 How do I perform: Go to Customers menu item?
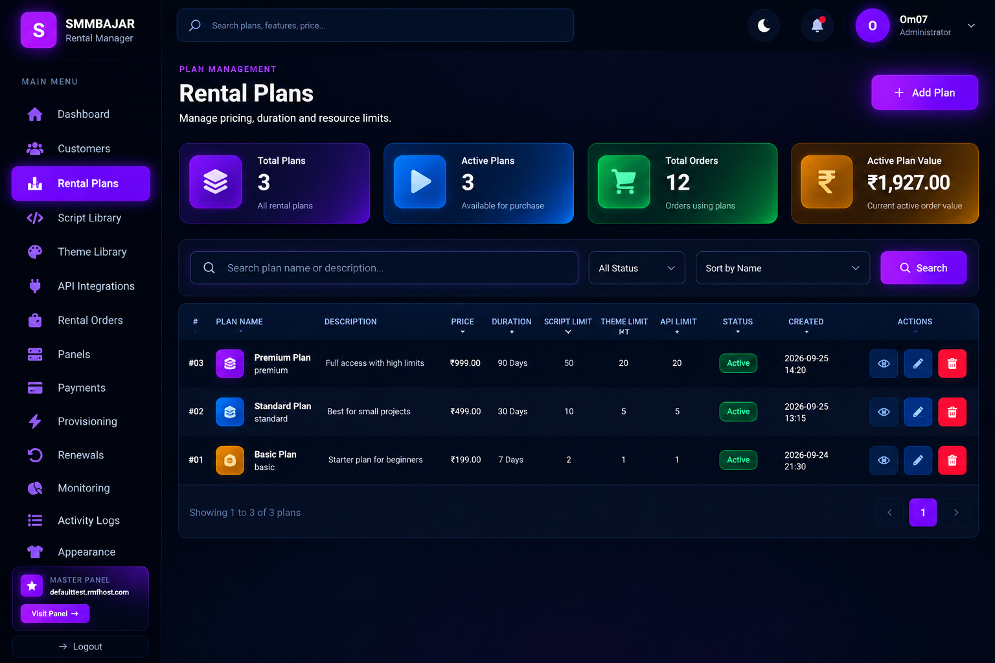click(x=81, y=149)
